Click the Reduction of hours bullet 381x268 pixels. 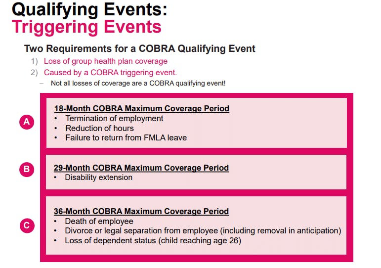pos(99,128)
